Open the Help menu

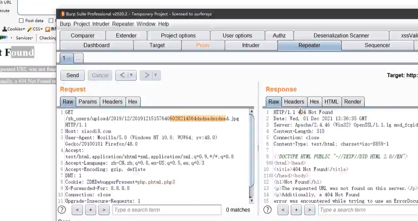tap(163, 24)
